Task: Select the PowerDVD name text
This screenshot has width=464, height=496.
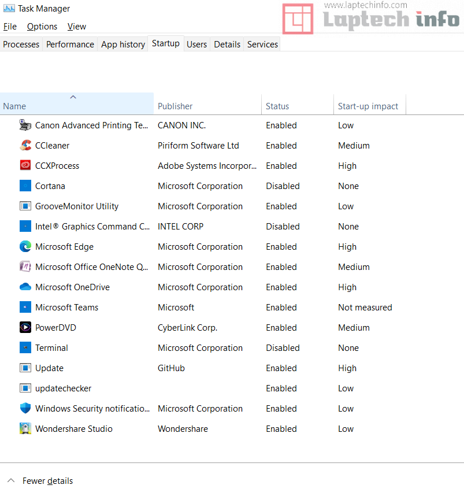Action: pyautogui.click(x=55, y=328)
